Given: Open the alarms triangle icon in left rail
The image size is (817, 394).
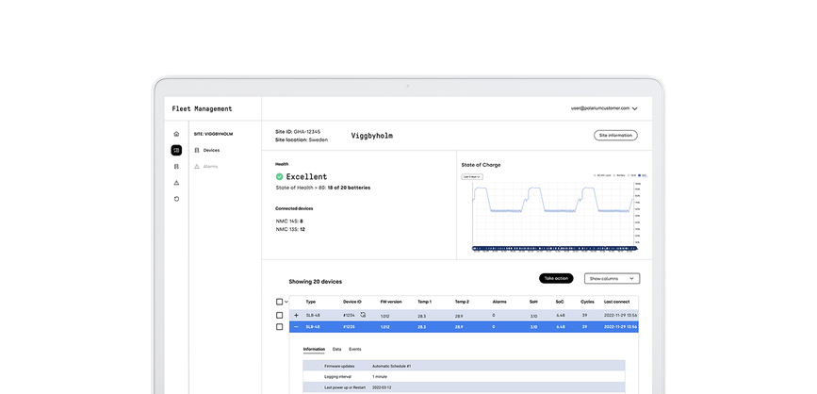Looking at the screenshot, I should [176, 183].
